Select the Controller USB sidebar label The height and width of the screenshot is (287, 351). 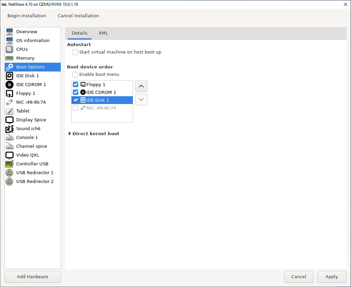[x=32, y=164]
